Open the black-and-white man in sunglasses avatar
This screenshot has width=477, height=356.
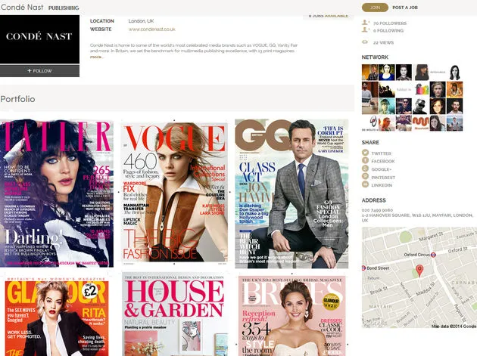click(x=420, y=107)
